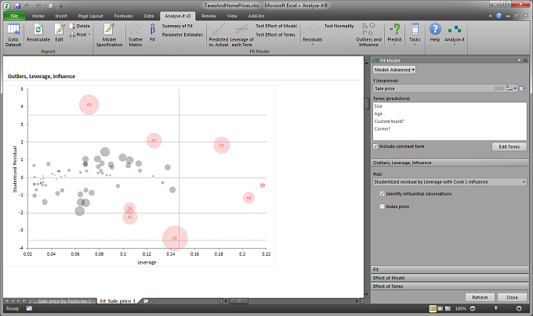The width and height of the screenshot is (533, 316).
Task: Click the zoom out minus button
Action: tap(473, 308)
